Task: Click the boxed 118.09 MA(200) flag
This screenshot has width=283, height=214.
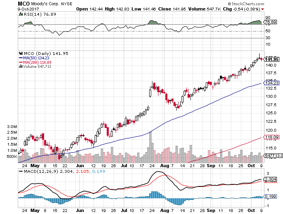Action: [272, 137]
